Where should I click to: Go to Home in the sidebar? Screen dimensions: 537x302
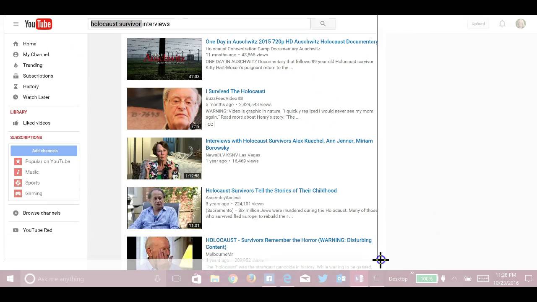tap(30, 44)
